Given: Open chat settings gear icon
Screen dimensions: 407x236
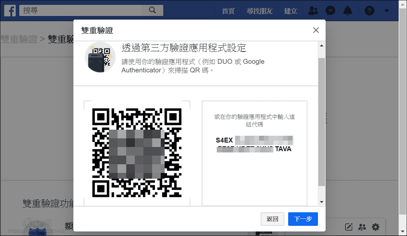Looking at the screenshot, I should [376, 227].
